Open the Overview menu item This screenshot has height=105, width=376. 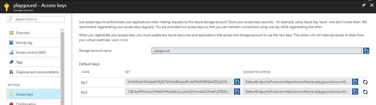[x=33, y=33]
